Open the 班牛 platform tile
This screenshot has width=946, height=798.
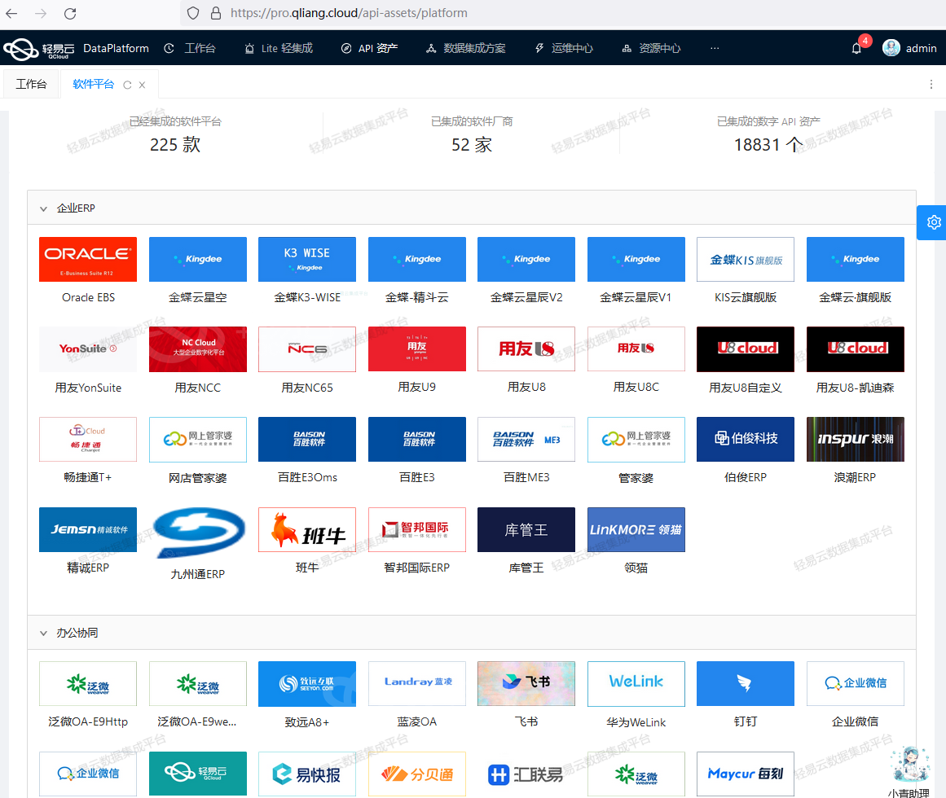(x=307, y=530)
